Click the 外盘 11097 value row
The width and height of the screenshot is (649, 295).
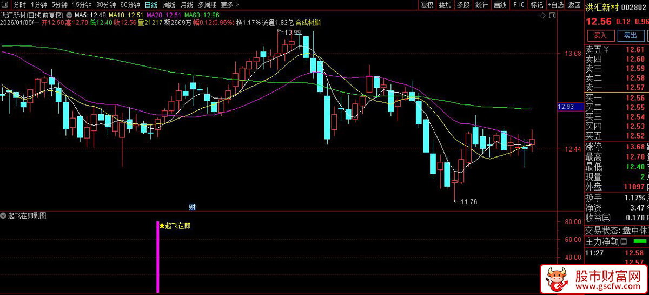tap(616, 187)
